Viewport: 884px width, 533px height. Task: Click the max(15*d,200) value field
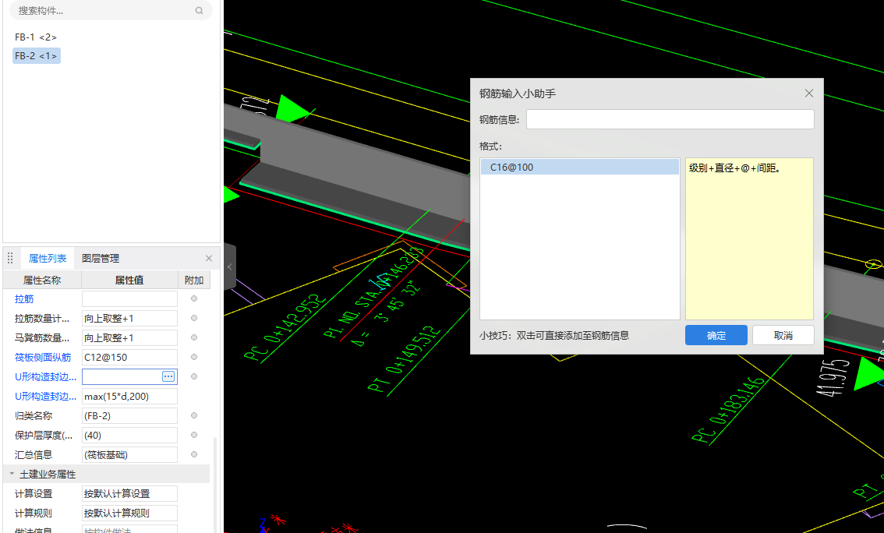(129, 396)
